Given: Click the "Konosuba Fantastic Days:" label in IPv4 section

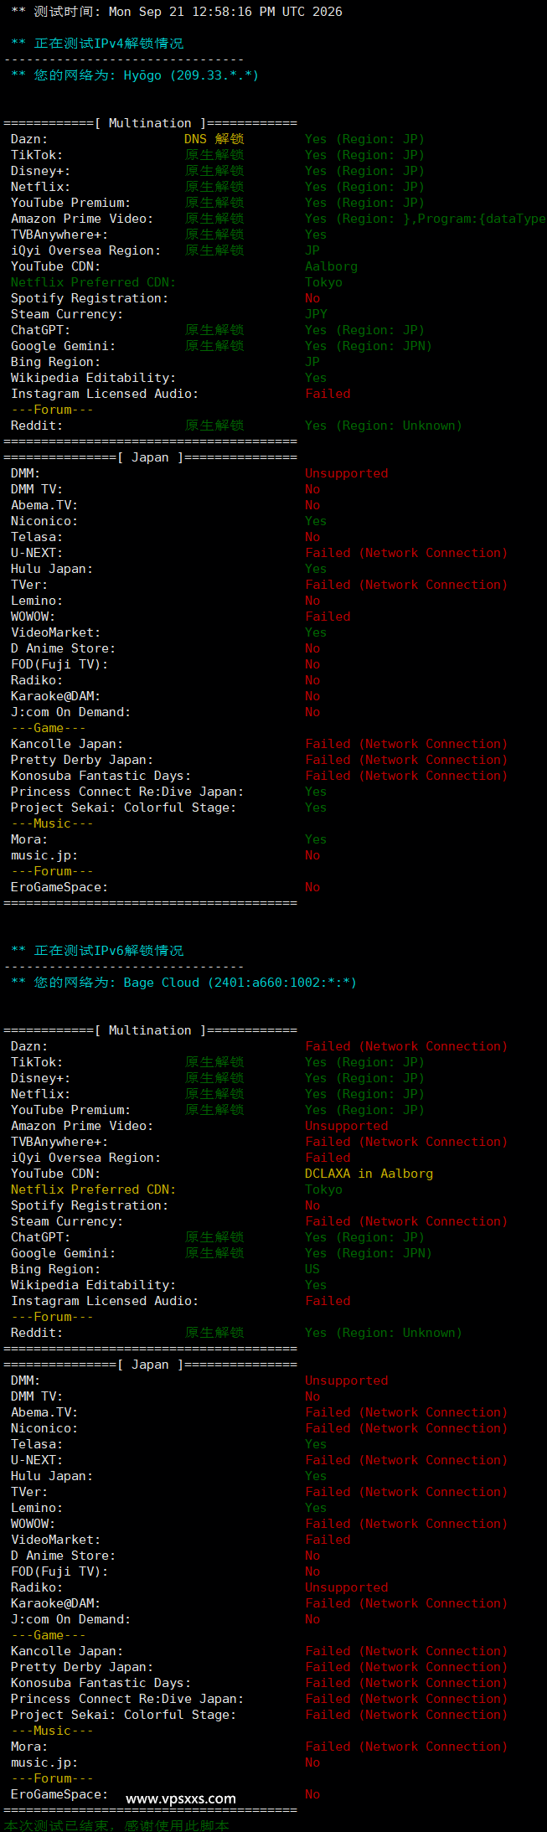Looking at the screenshot, I should click(101, 776).
